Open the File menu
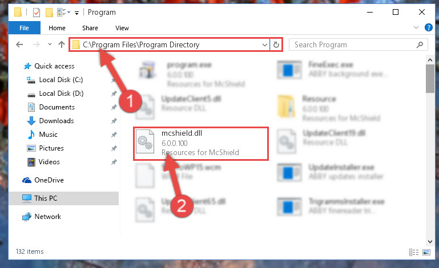The height and width of the screenshot is (268, 439). coord(24,27)
